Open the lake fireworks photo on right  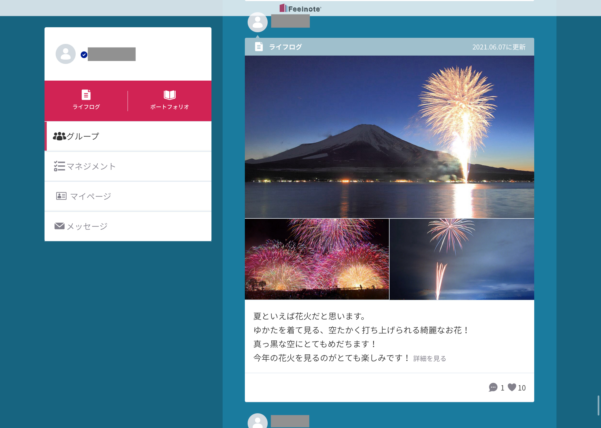tap(462, 259)
